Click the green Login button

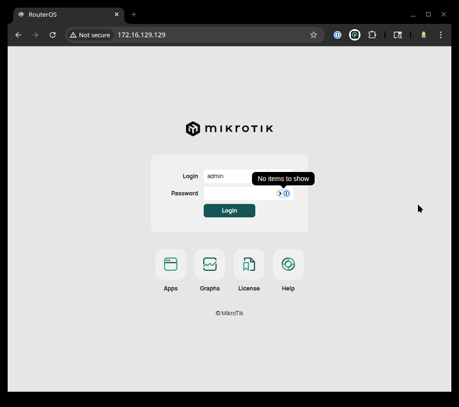229,211
